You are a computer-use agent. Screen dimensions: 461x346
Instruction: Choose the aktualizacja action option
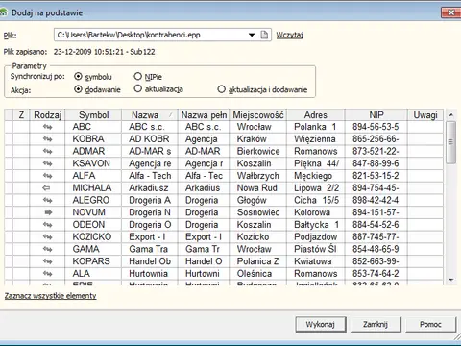coord(137,88)
